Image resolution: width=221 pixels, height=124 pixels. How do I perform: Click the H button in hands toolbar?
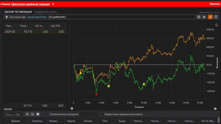coord(33,114)
